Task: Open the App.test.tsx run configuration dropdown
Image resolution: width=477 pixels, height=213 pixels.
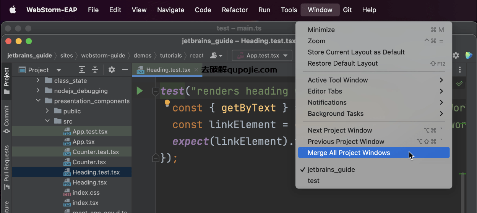Action: click(262, 55)
